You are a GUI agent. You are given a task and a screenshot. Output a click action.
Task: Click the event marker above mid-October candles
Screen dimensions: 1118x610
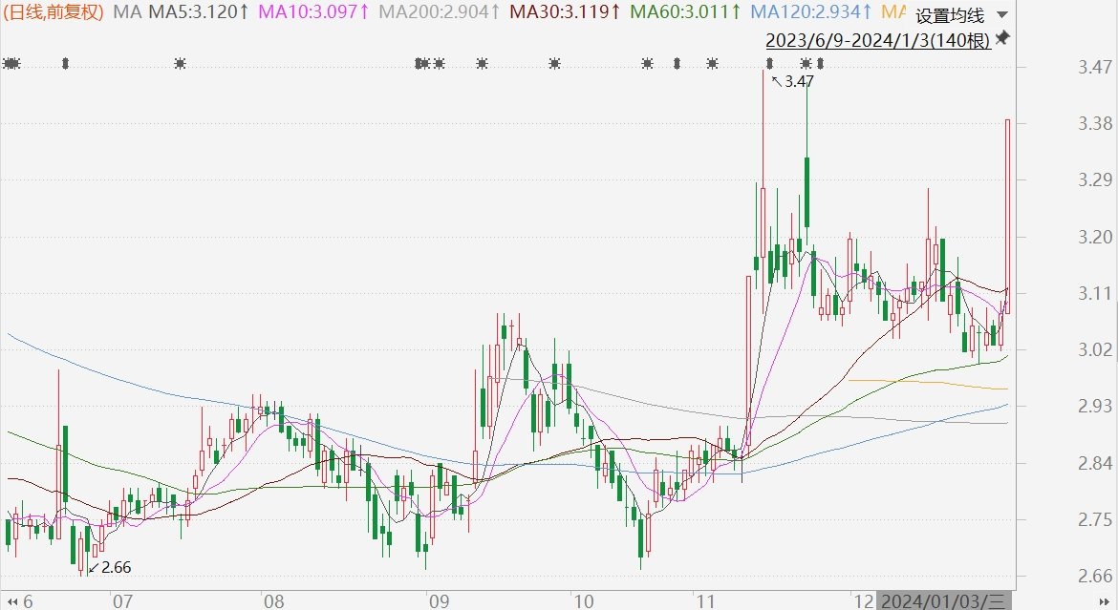tap(648, 63)
